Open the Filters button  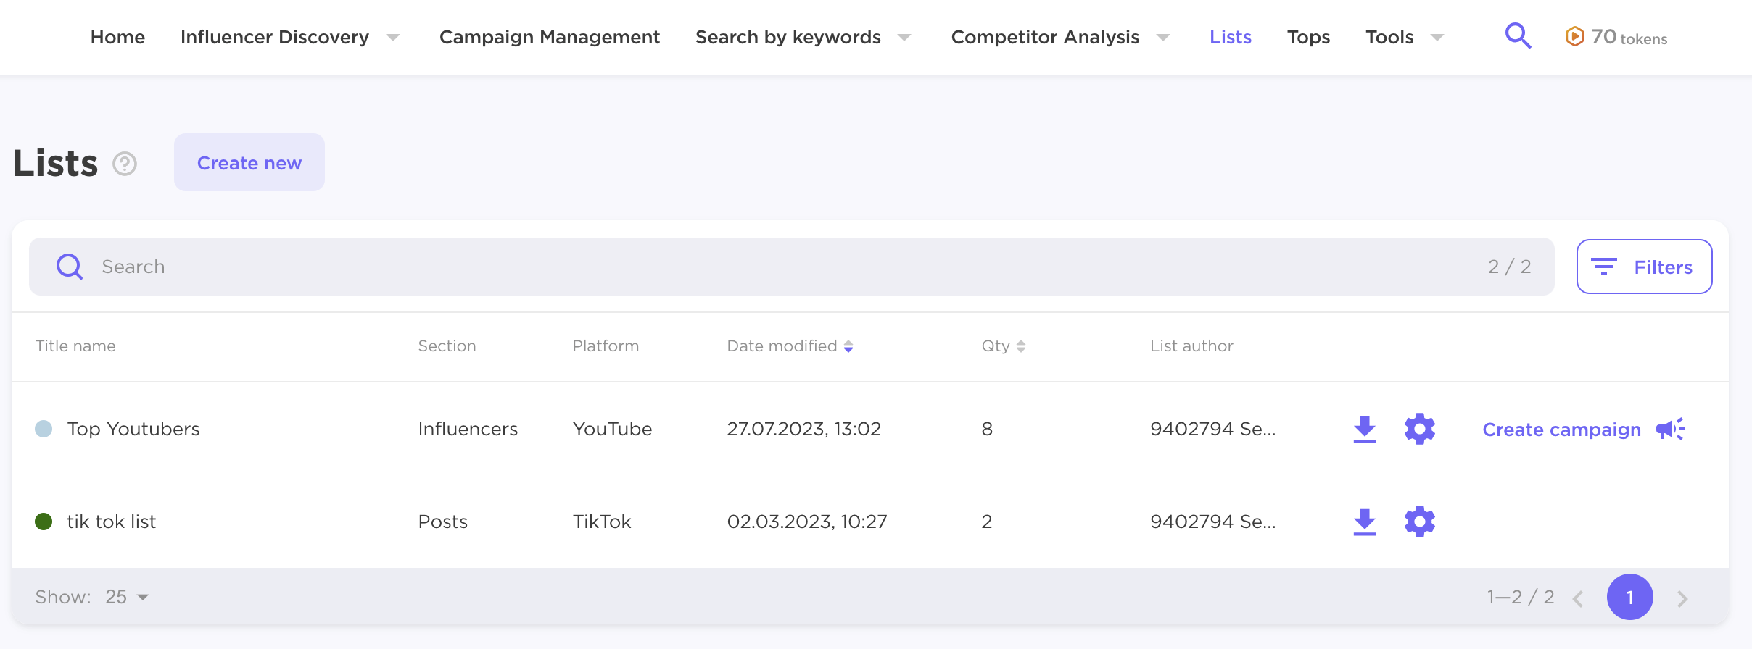(x=1644, y=267)
